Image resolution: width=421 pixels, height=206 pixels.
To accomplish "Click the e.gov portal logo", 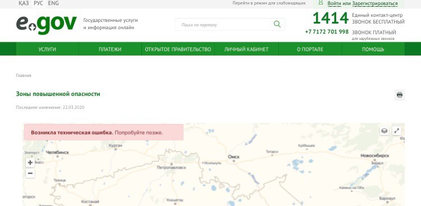I will pyautogui.click(x=47, y=25).
